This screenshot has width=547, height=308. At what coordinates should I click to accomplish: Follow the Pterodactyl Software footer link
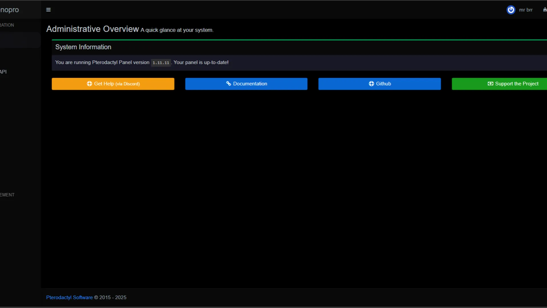coord(69,297)
